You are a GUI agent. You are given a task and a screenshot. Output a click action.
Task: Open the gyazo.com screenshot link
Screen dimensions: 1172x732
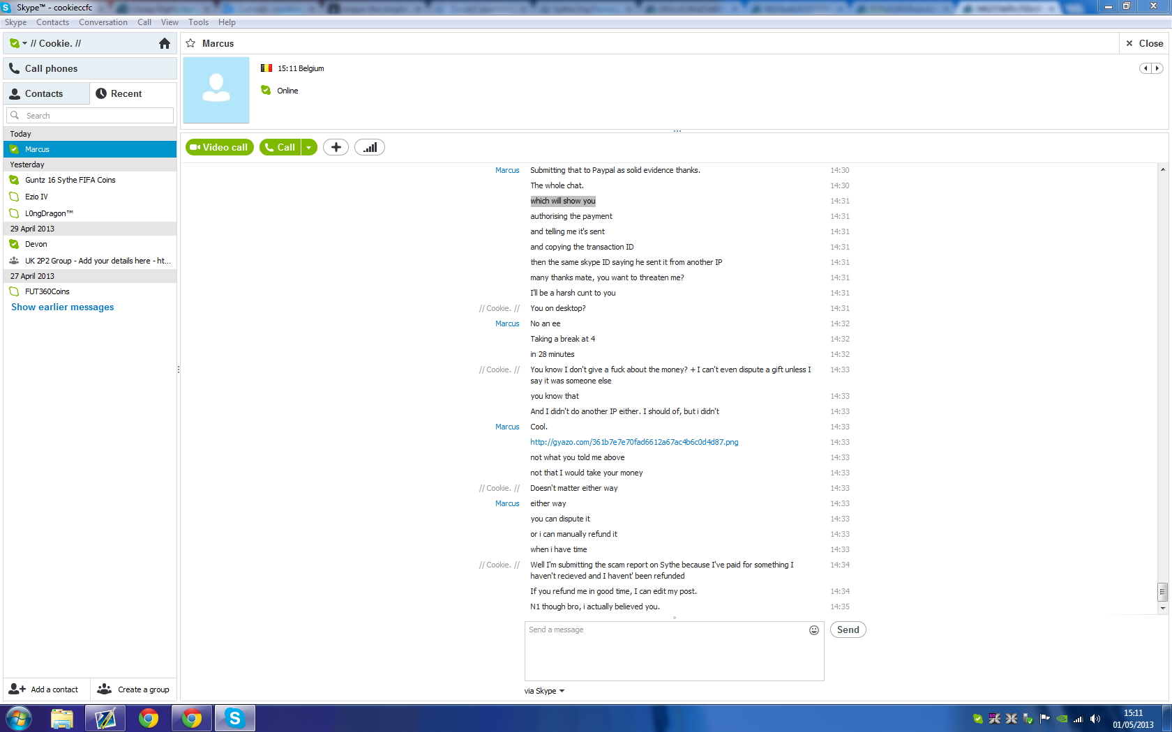point(634,442)
